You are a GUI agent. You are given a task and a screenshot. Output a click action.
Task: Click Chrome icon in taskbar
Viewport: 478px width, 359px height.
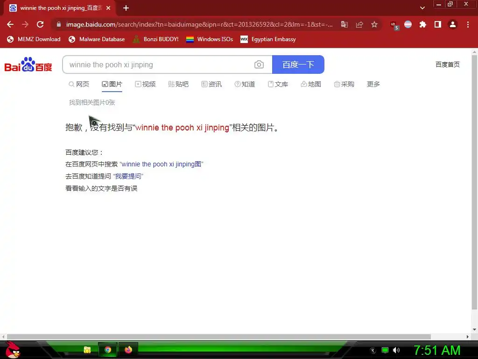click(108, 350)
